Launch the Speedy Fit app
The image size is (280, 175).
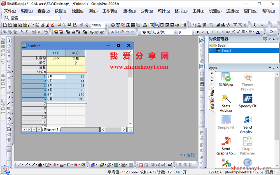[247, 101]
